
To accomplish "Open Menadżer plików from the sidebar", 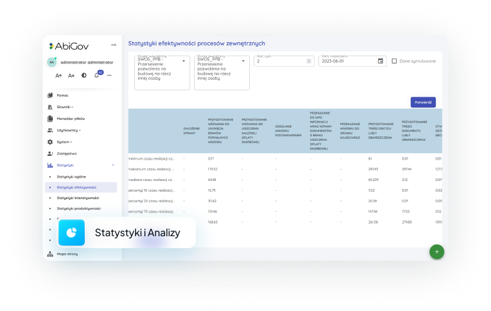I will [x=70, y=119].
